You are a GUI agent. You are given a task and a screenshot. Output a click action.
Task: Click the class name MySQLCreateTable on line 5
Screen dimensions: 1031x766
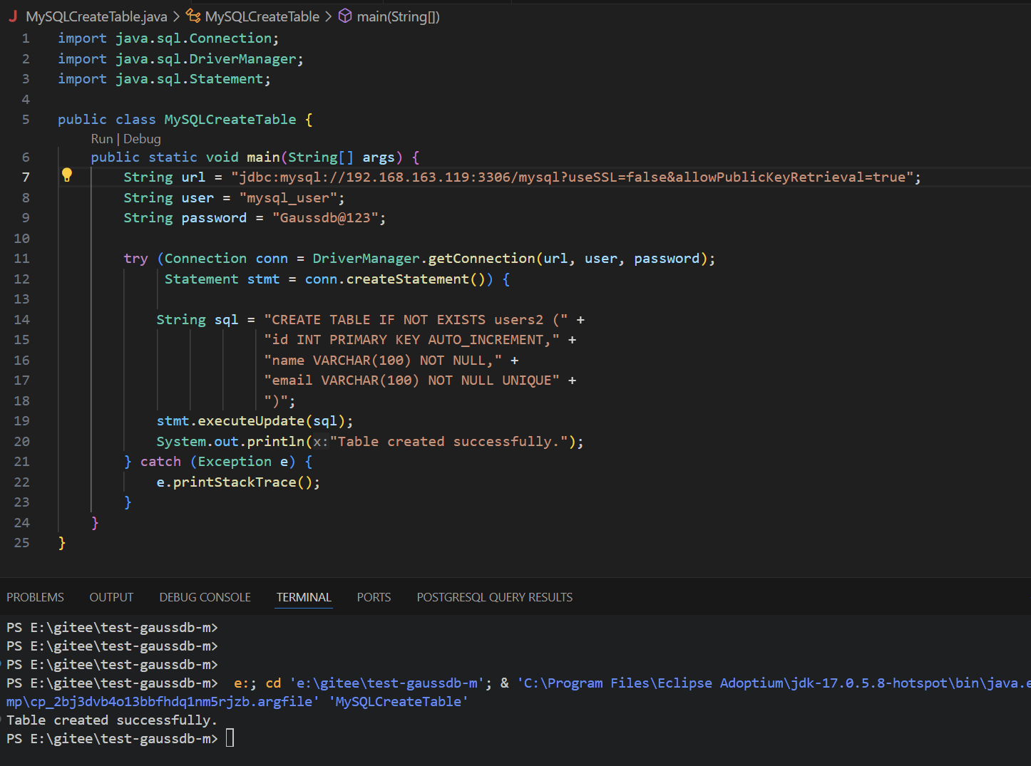(230, 119)
